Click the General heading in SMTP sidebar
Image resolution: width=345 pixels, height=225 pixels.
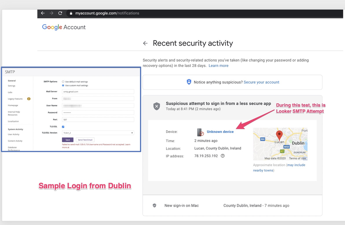click(12, 81)
